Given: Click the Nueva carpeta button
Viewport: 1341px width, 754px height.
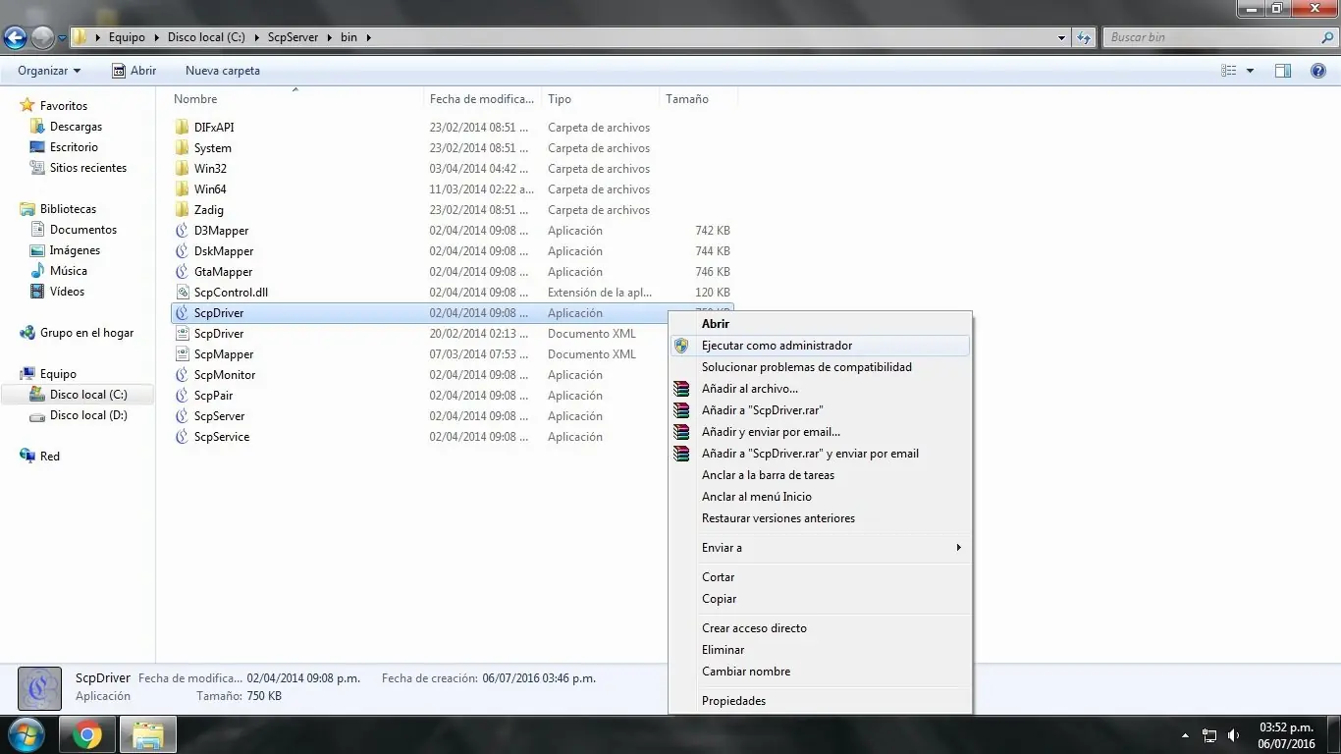Looking at the screenshot, I should [x=223, y=71].
